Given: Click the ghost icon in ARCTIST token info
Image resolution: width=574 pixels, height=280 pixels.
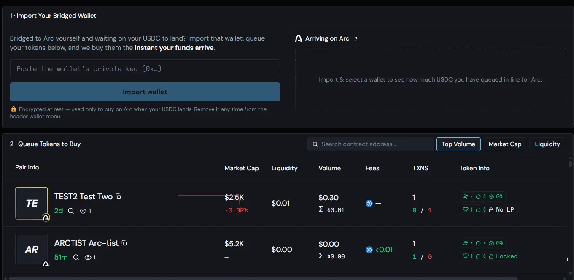Looking at the screenshot, I should tap(478, 256).
